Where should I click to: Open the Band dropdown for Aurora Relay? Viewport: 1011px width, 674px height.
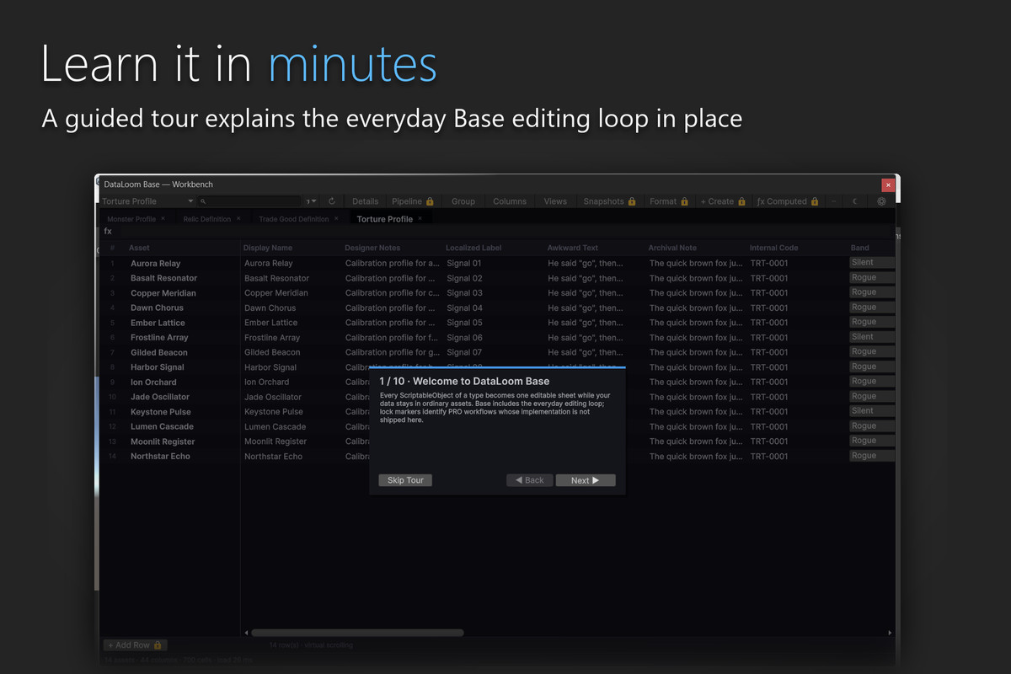point(872,263)
